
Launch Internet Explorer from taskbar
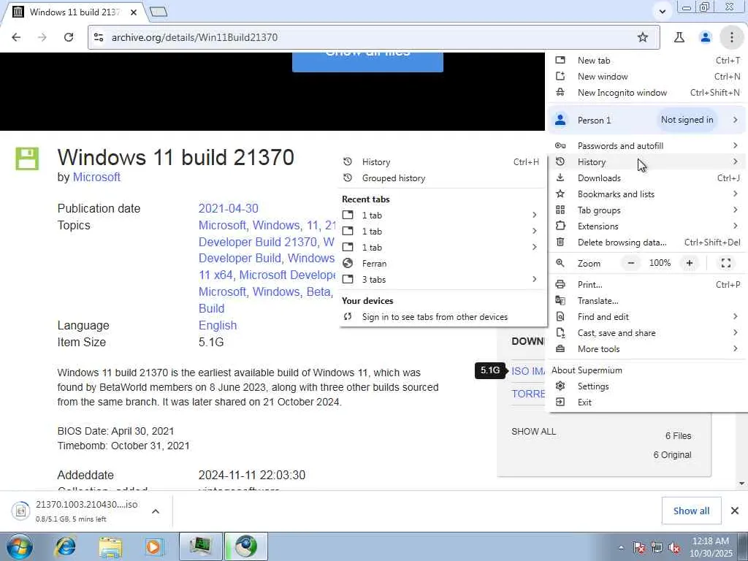click(x=66, y=546)
